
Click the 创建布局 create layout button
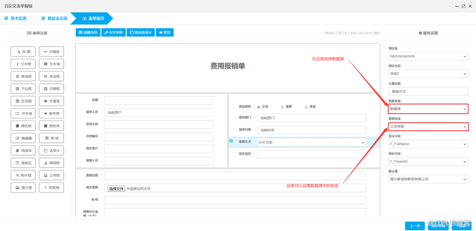(x=88, y=33)
